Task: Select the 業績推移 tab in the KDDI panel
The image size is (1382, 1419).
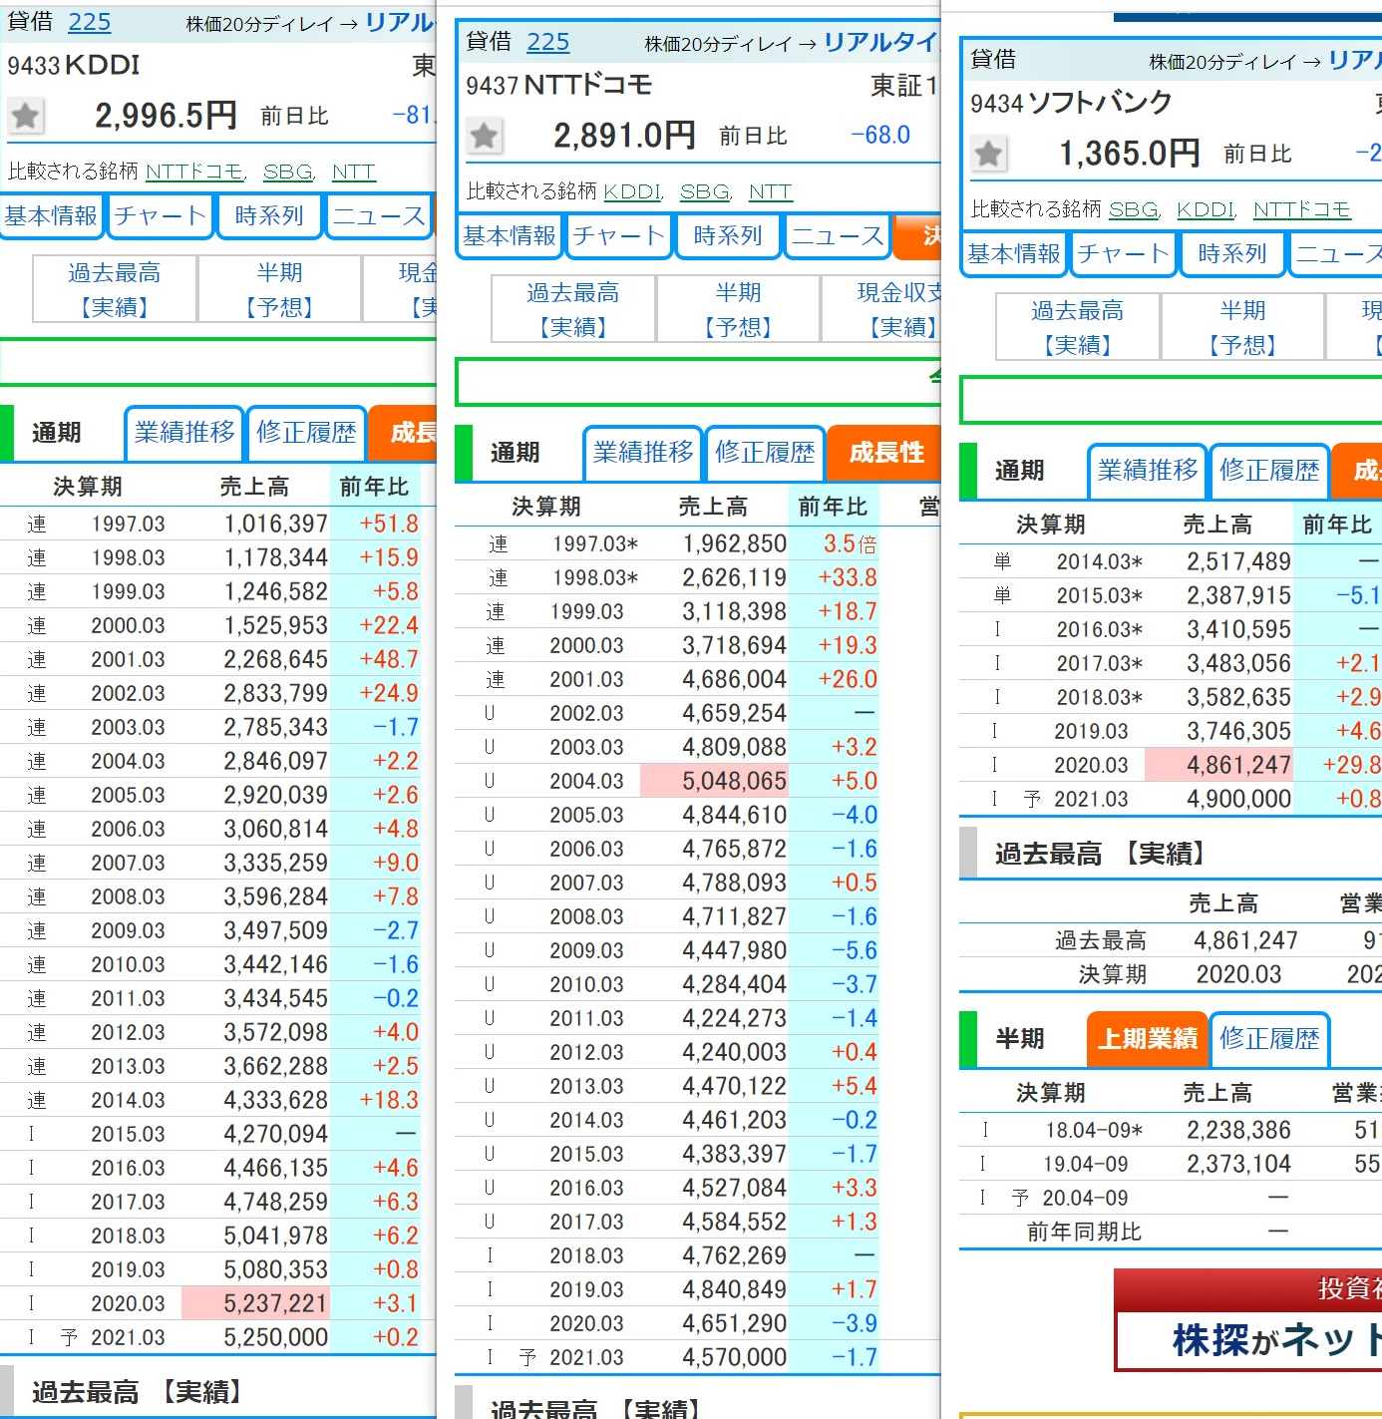Action: (184, 433)
